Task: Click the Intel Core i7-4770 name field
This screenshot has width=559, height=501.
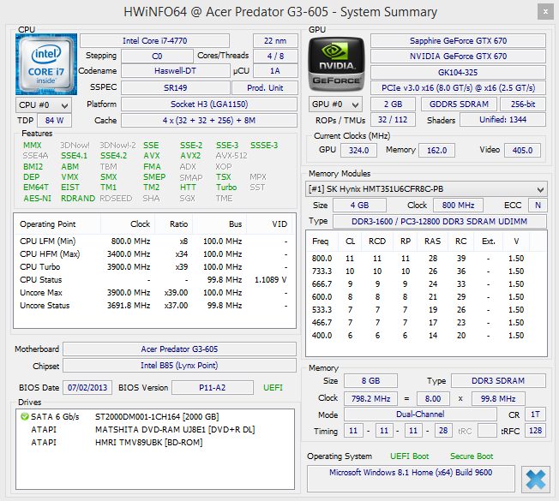Action: 154,41
